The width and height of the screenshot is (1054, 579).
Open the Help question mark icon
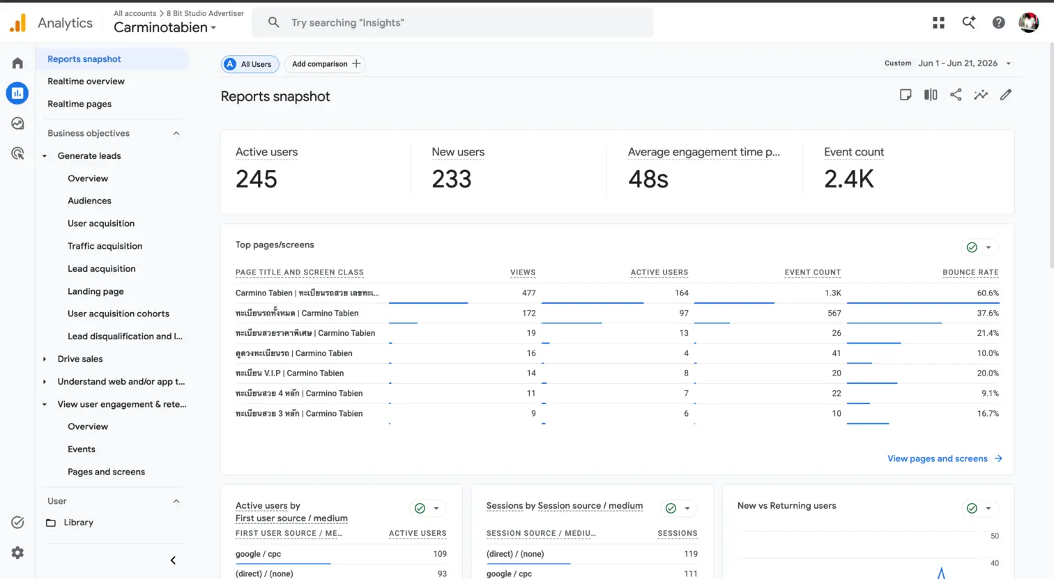click(998, 23)
